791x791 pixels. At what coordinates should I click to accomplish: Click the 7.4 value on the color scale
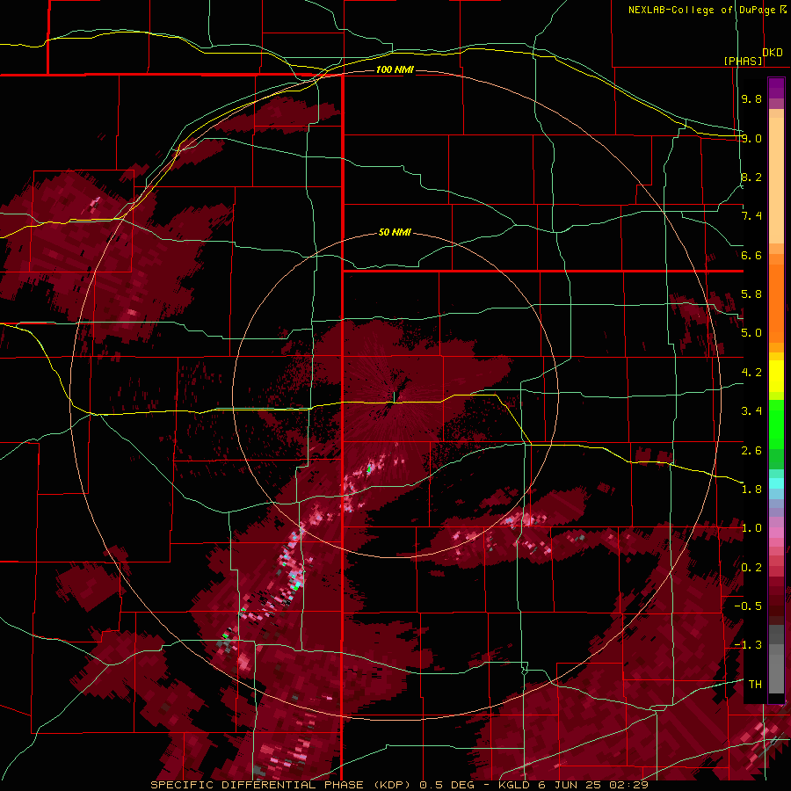pyautogui.click(x=751, y=216)
